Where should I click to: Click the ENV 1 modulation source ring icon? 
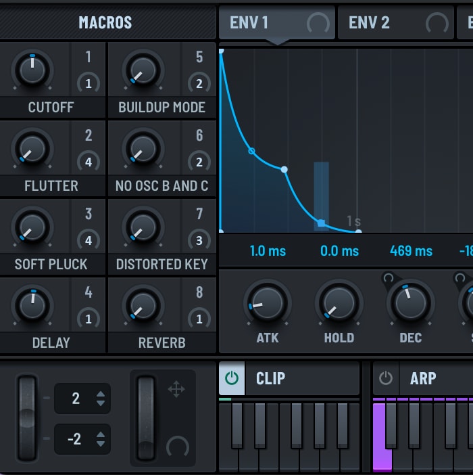(318, 23)
